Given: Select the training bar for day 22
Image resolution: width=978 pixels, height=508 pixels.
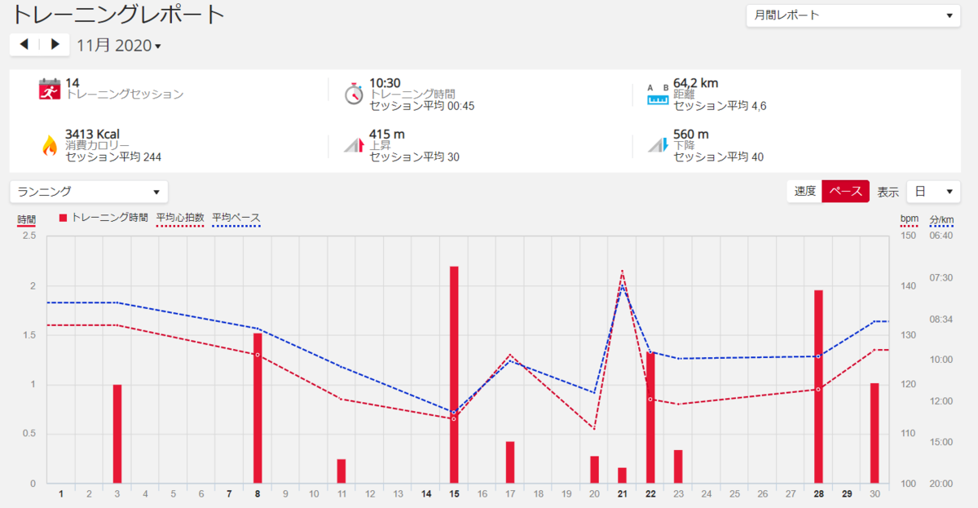Looking at the screenshot, I should point(650,417).
